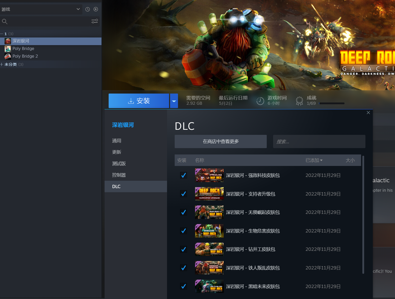The height and width of the screenshot is (299, 395).
Task: Open the 游戏 library category dropdown
Action: coord(41,9)
